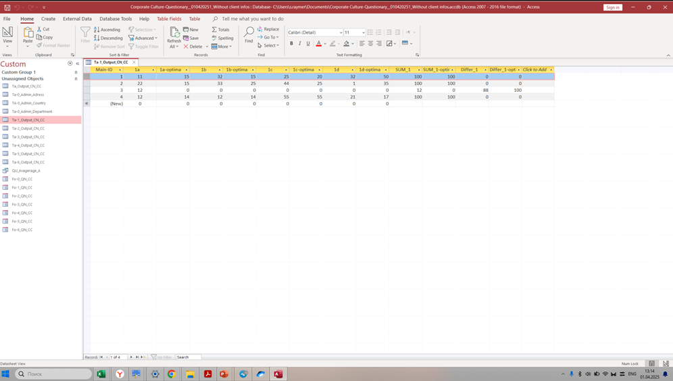This screenshot has height=381, width=673.
Task: Align text right
Action: point(379,43)
